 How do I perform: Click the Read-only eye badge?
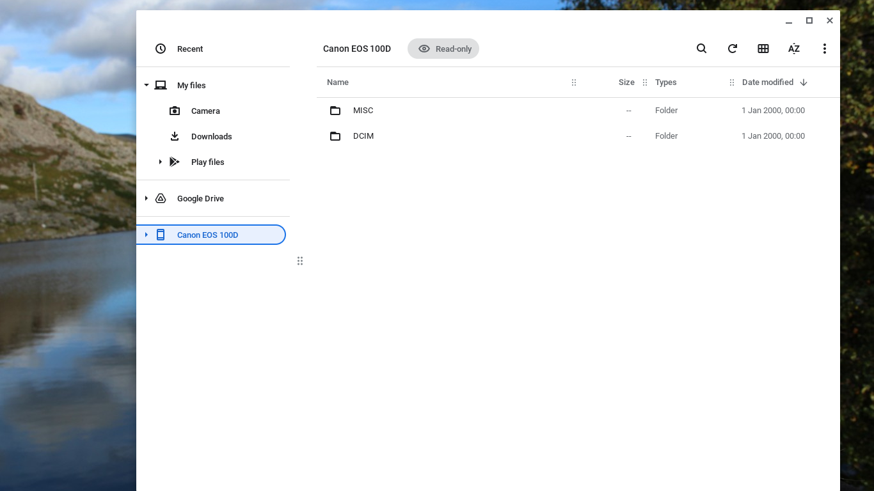443,49
